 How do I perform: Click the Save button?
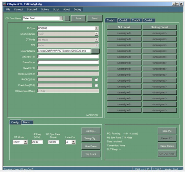(x=78, y=18)
